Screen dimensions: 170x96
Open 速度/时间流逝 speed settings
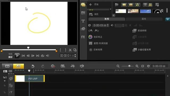pyautogui.click(x=98, y=43)
